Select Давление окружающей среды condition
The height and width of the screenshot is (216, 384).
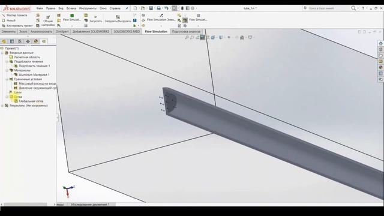point(37,88)
